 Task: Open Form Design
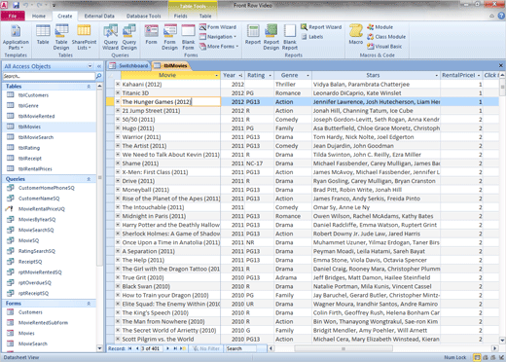point(169,37)
